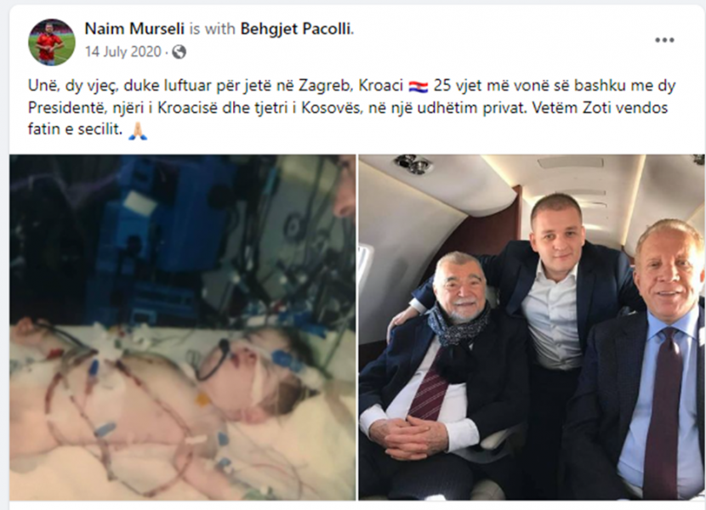
Task: Click the globe public audience icon
Action: (x=179, y=52)
